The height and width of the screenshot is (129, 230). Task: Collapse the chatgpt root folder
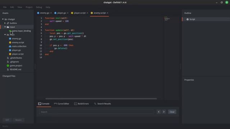click(3, 19)
